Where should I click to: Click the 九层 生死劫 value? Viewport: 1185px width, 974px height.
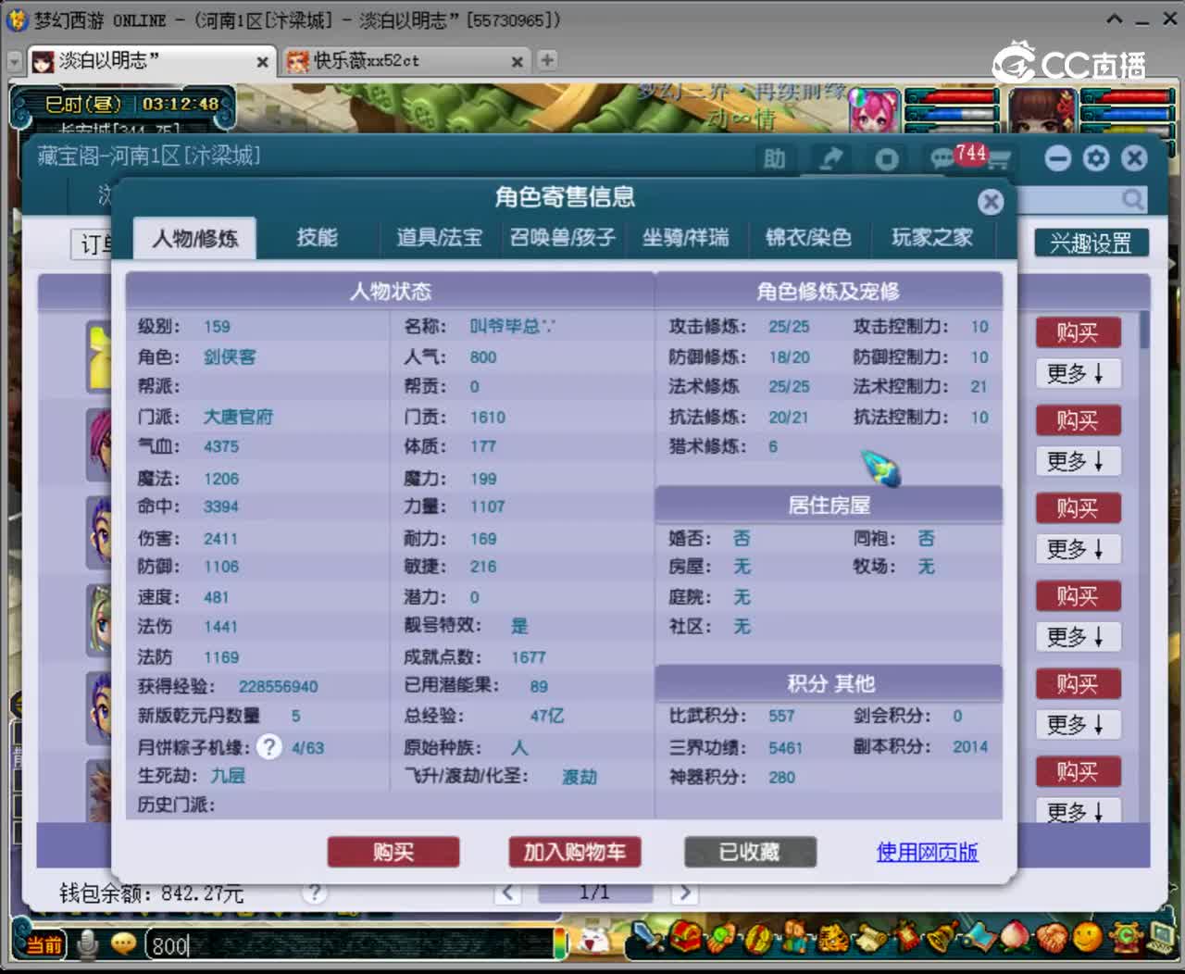tap(228, 775)
